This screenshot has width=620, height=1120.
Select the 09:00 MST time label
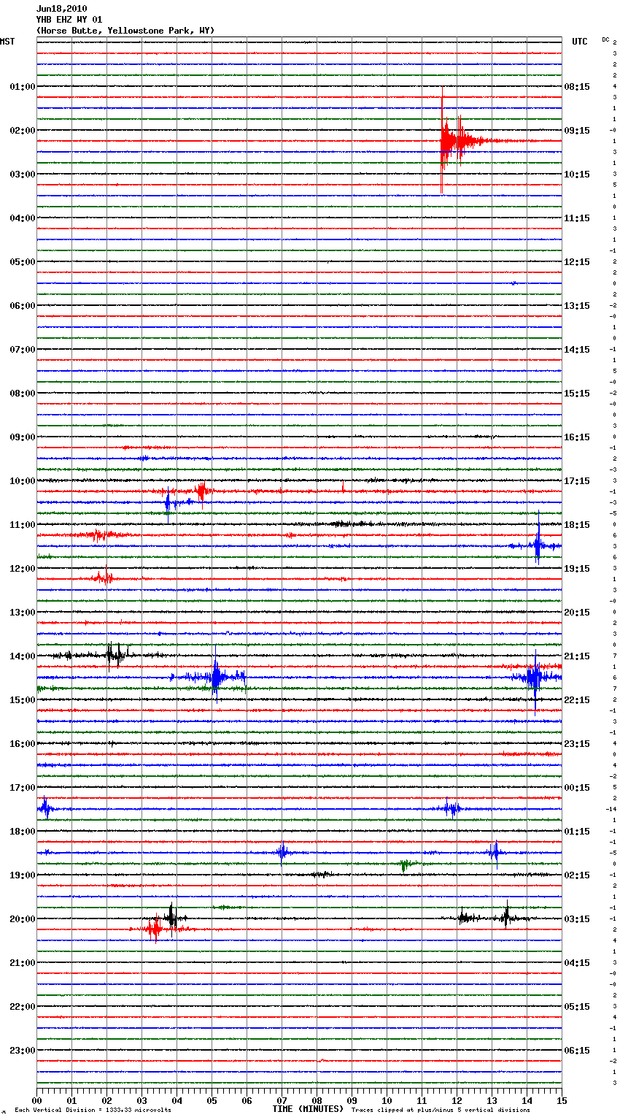[x=23, y=437]
